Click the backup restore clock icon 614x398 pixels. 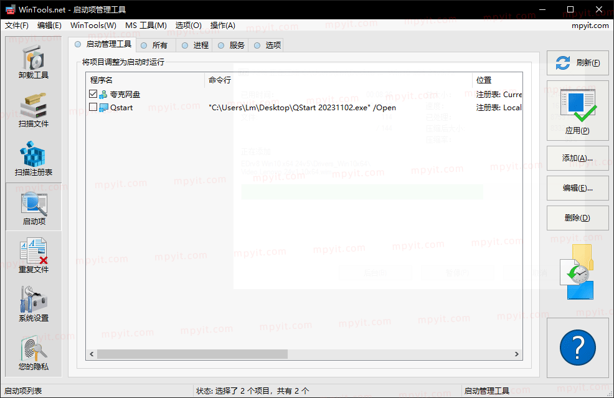tap(578, 272)
